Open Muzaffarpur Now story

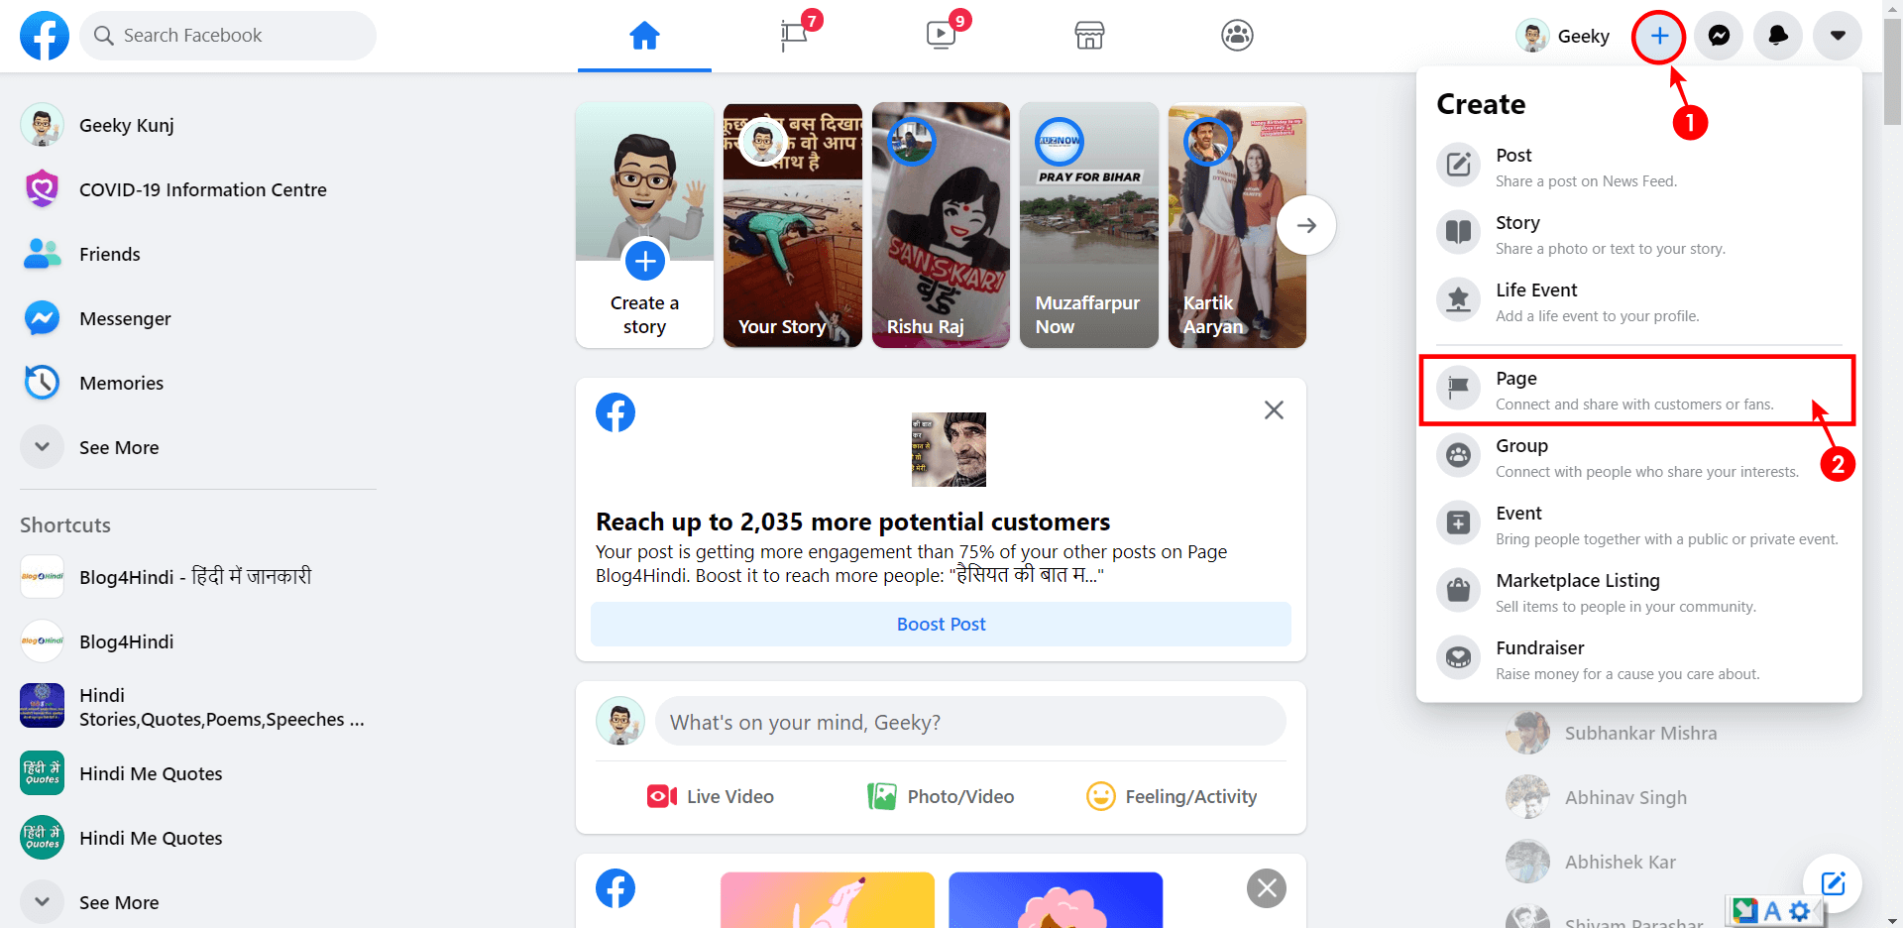click(1089, 225)
